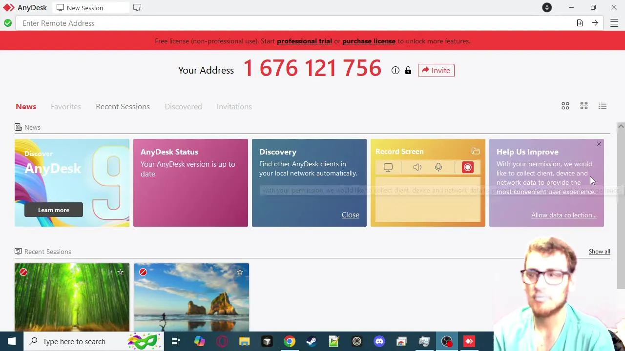Open the professional trial link
Screen dimensions: 625x351
point(304,41)
